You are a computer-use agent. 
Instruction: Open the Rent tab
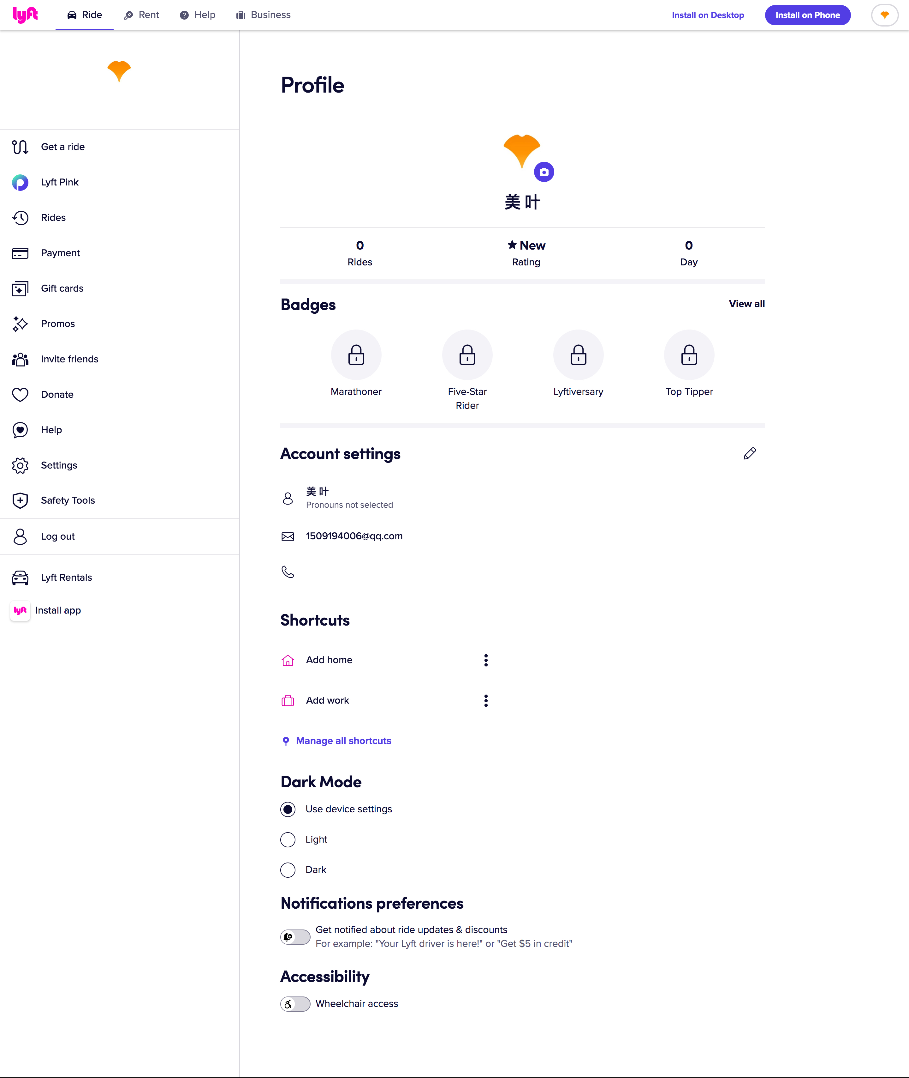tap(142, 15)
